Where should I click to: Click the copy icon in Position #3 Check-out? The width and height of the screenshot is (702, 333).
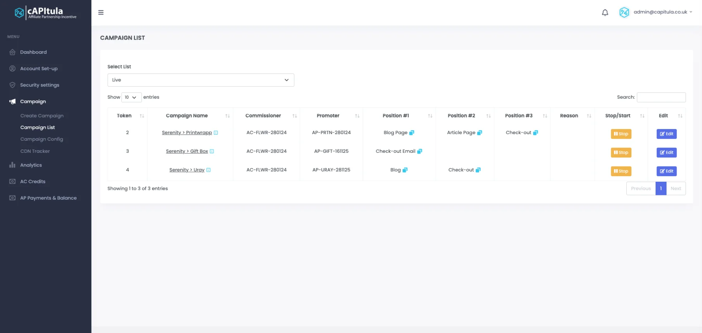point(535,133)
